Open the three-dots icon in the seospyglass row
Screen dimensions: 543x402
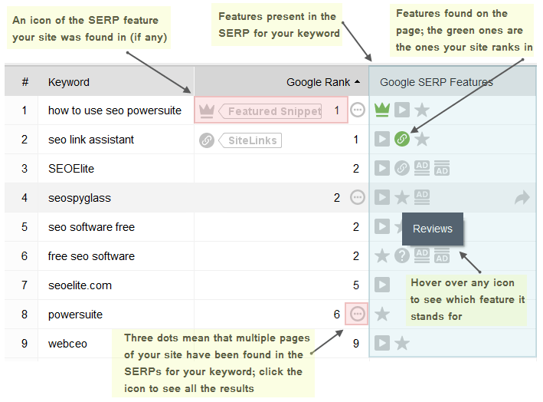click(358, 197)
